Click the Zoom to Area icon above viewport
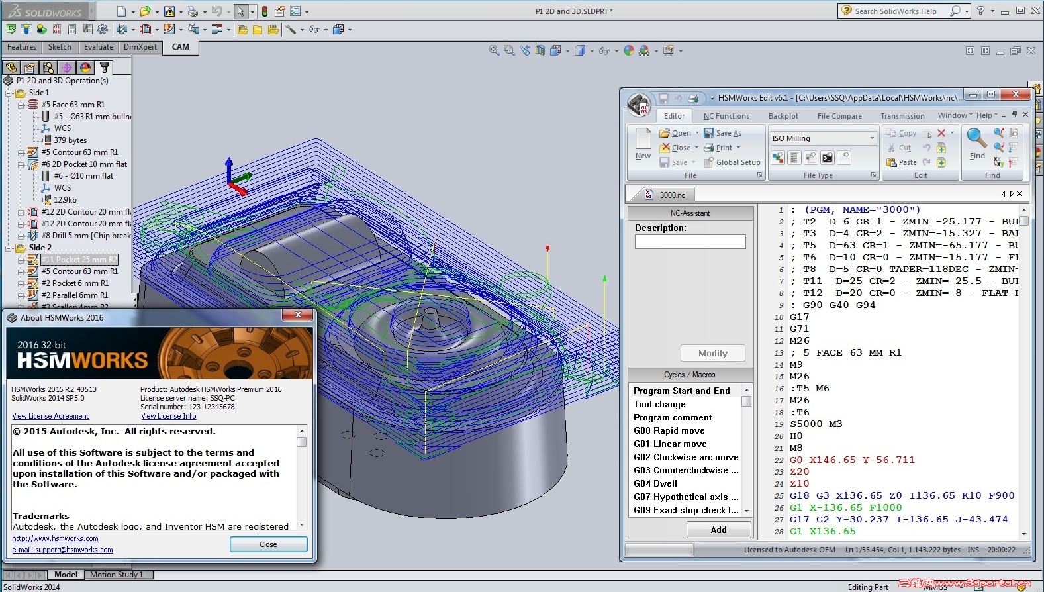The image size is (1044, 592). click(x=509, y=50)
